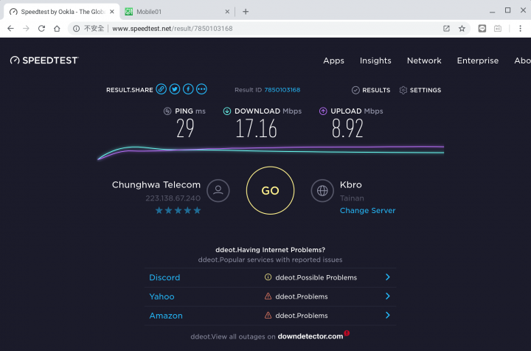Click the open-in-new-window icon in address bar
Screen dimensions: 531x351
[446, 29]
